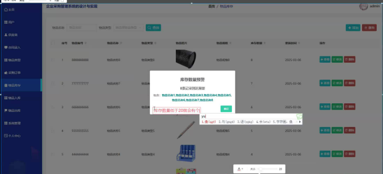383x174 pixels.
Task: Click 删除 in row 3
Action: pyautogui.click(x=349, y=106)
